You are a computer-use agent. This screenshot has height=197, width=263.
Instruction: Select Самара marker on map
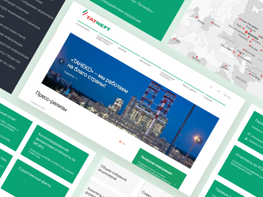point(250,46)
